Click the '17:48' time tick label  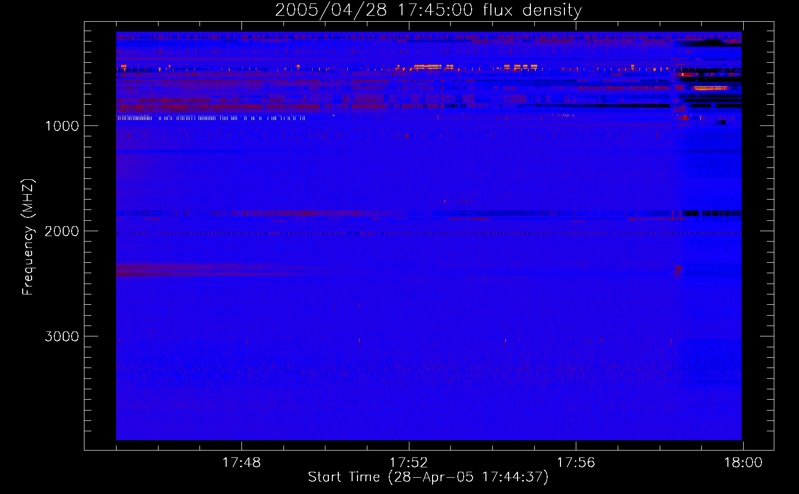tap(241, 463)
